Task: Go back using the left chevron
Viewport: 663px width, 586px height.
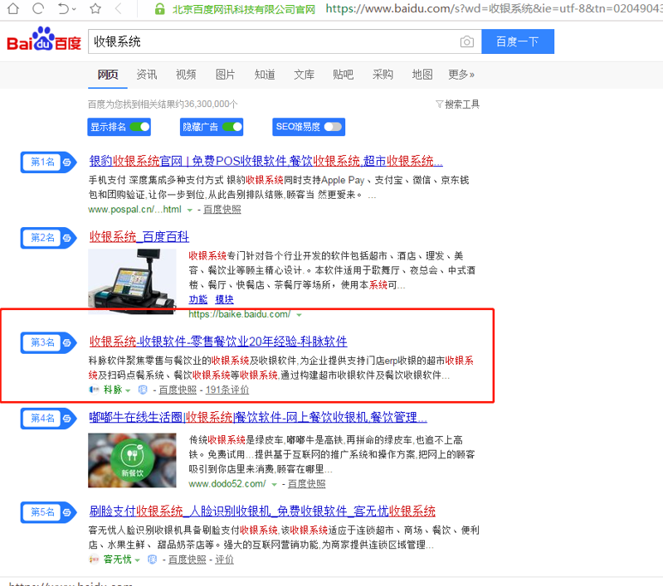Action: click(119, 8)
